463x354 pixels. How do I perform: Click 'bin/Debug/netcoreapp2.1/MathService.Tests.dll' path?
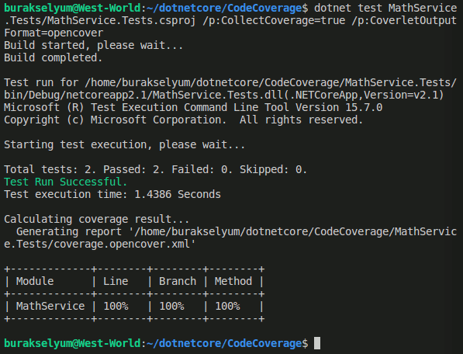coord(143,95)
